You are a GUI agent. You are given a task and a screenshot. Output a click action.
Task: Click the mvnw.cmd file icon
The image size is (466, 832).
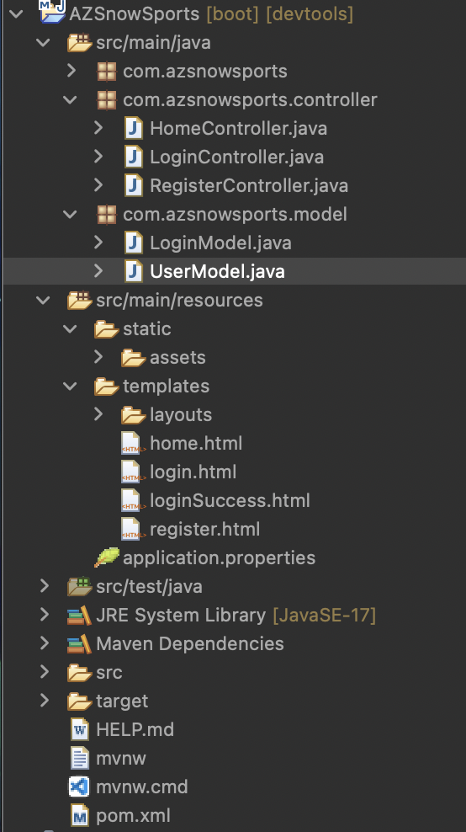(80, 787)
